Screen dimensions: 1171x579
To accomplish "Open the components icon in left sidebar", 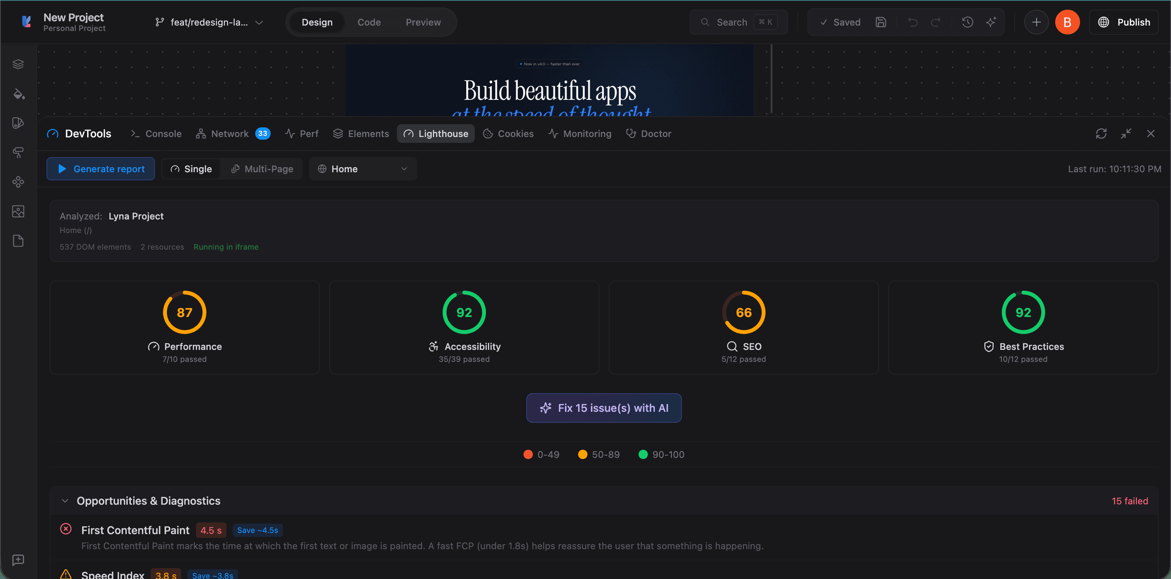I will (x=18, y=182).
